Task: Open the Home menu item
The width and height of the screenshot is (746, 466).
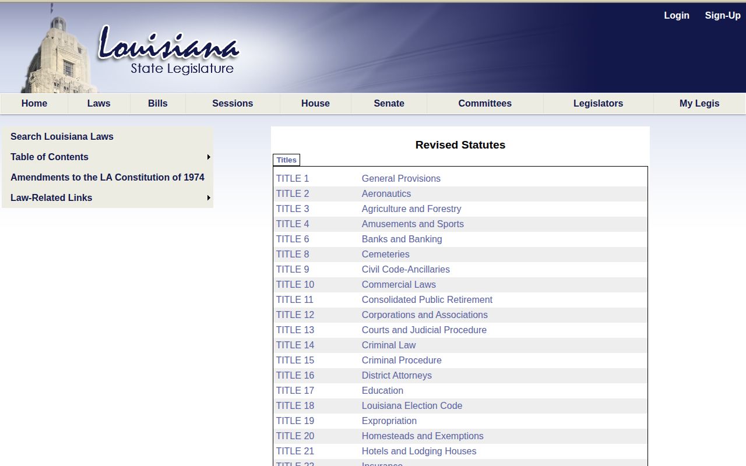Action: coord(34,104)
